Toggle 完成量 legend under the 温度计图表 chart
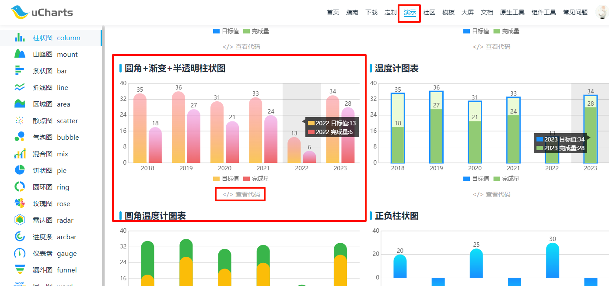The width and height of the screenshot is (609, 286). 507,179
